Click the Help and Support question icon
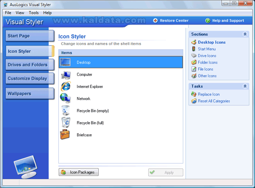The image size is (255, 188). tap(208, 21)
